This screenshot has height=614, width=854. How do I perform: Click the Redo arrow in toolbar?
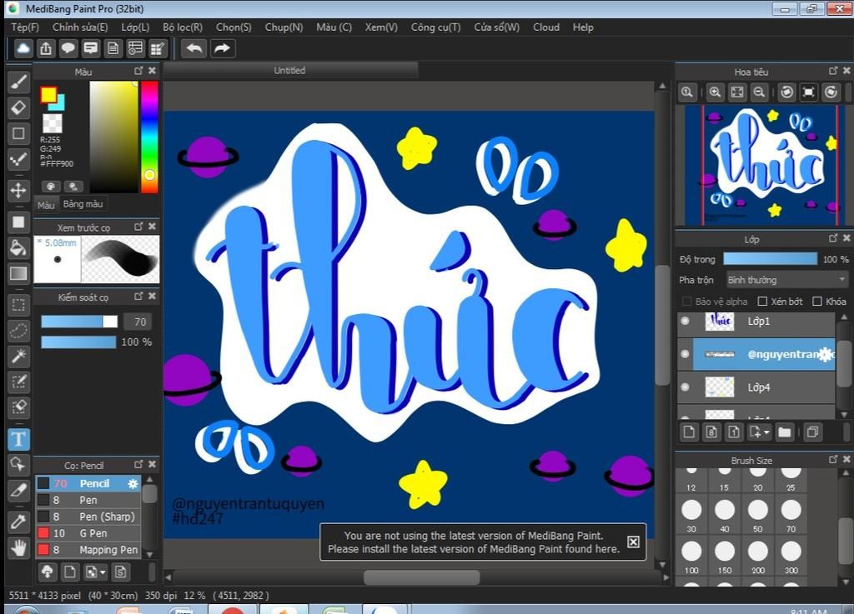click(222, 48)
